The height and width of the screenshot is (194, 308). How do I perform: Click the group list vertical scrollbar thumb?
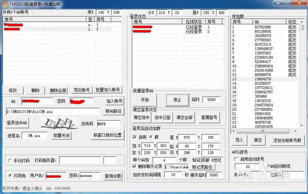tap(302, 27)
